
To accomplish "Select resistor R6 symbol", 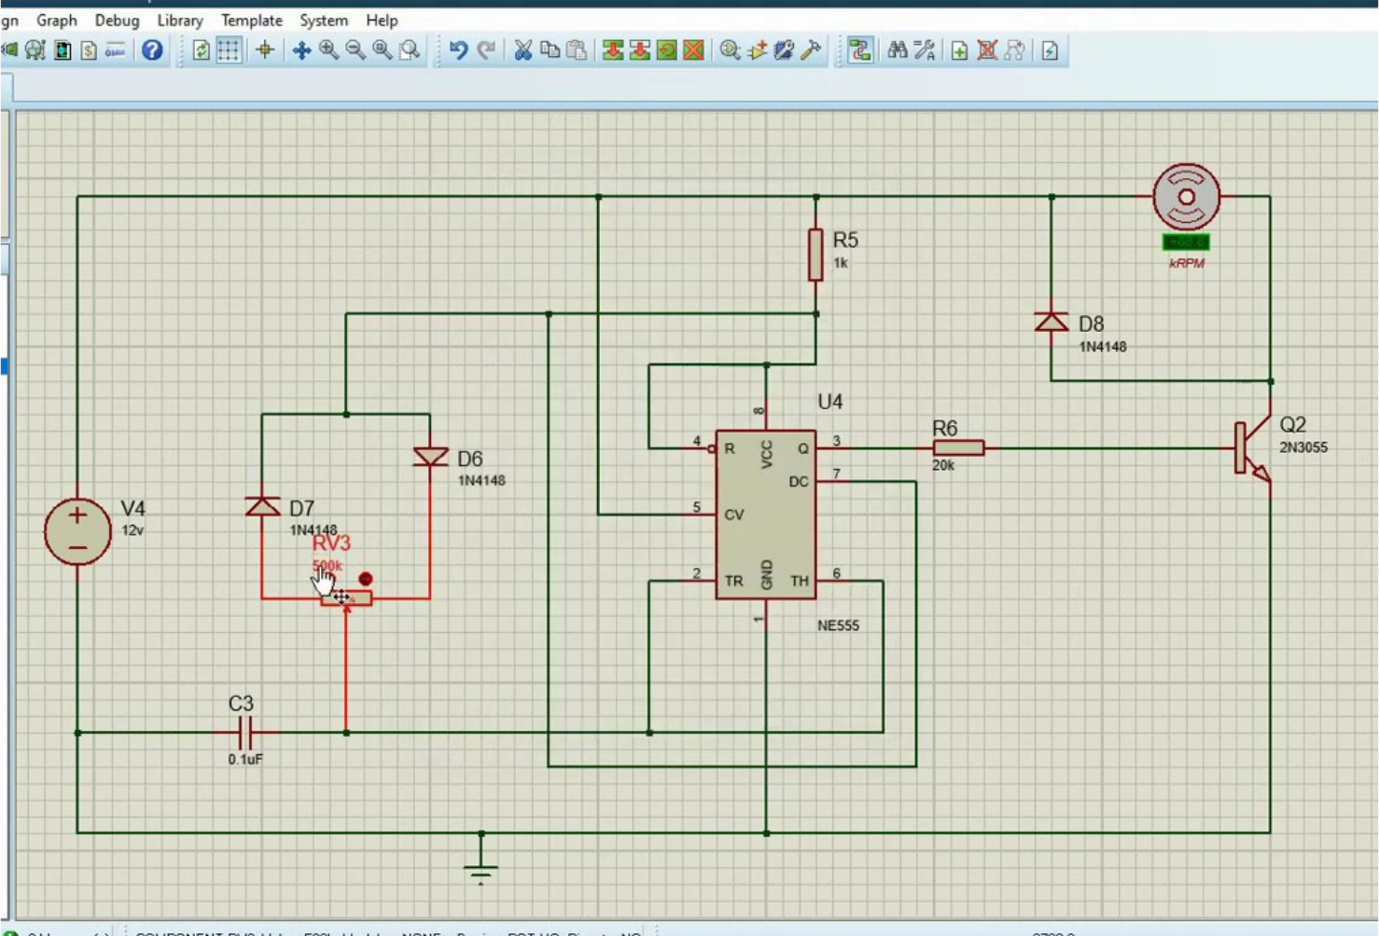I will tap(958, 448).
